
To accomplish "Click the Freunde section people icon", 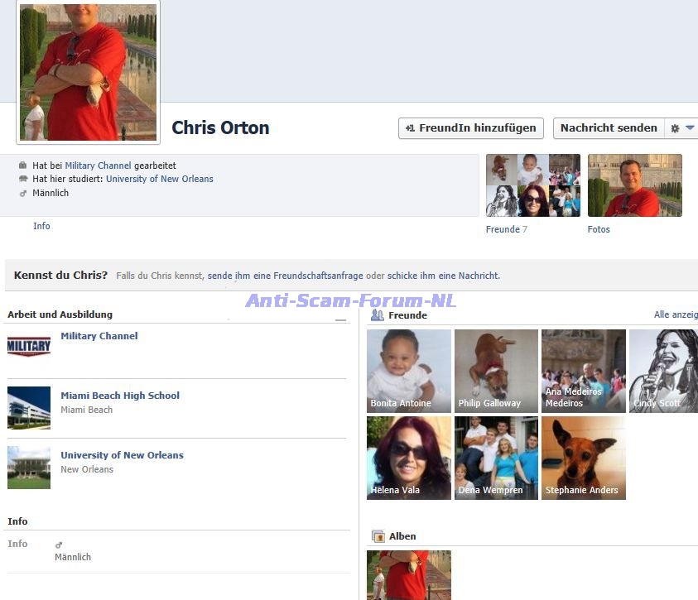I will tap(378, 315).
